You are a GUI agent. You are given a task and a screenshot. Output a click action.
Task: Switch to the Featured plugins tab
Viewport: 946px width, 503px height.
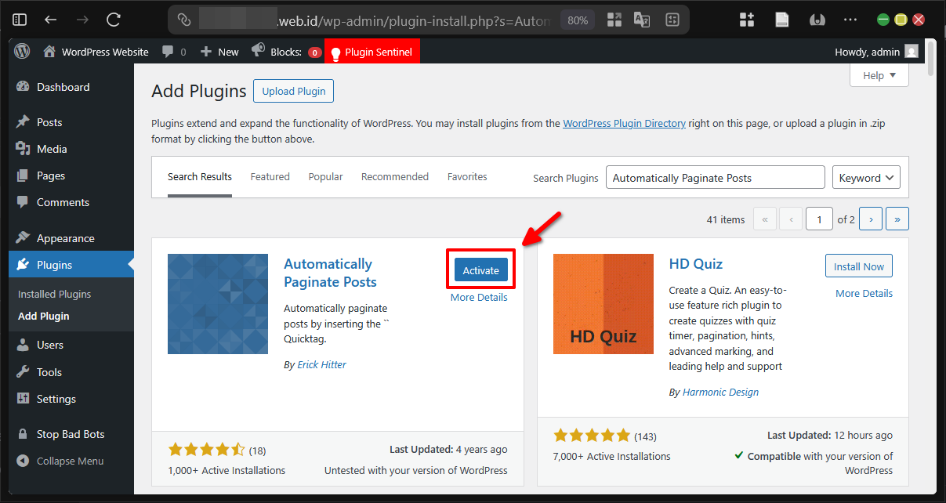270,176
